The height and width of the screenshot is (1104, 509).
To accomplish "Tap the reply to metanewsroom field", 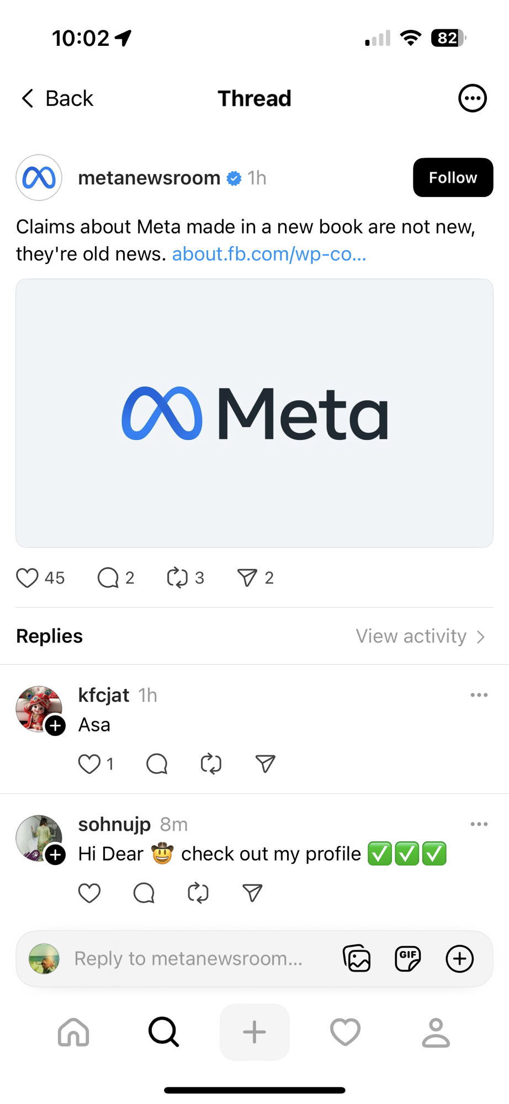I will [188, 959].
